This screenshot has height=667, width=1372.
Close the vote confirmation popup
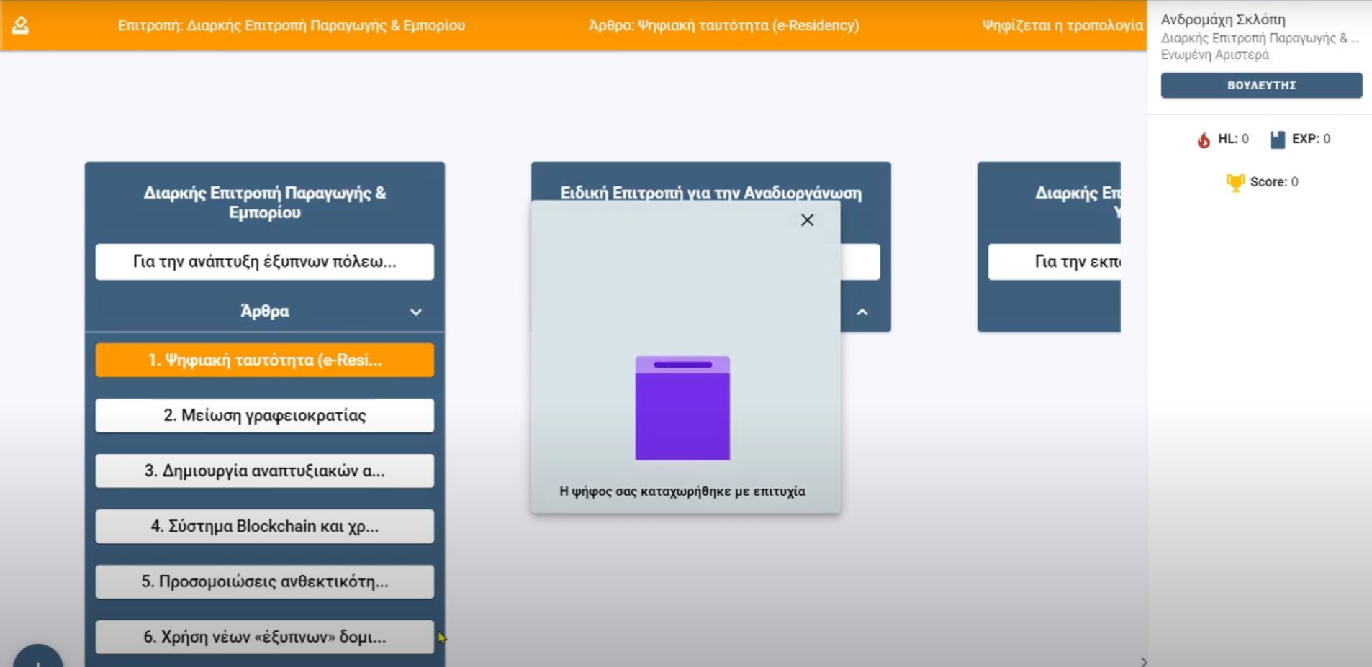(x=807, y=220)
